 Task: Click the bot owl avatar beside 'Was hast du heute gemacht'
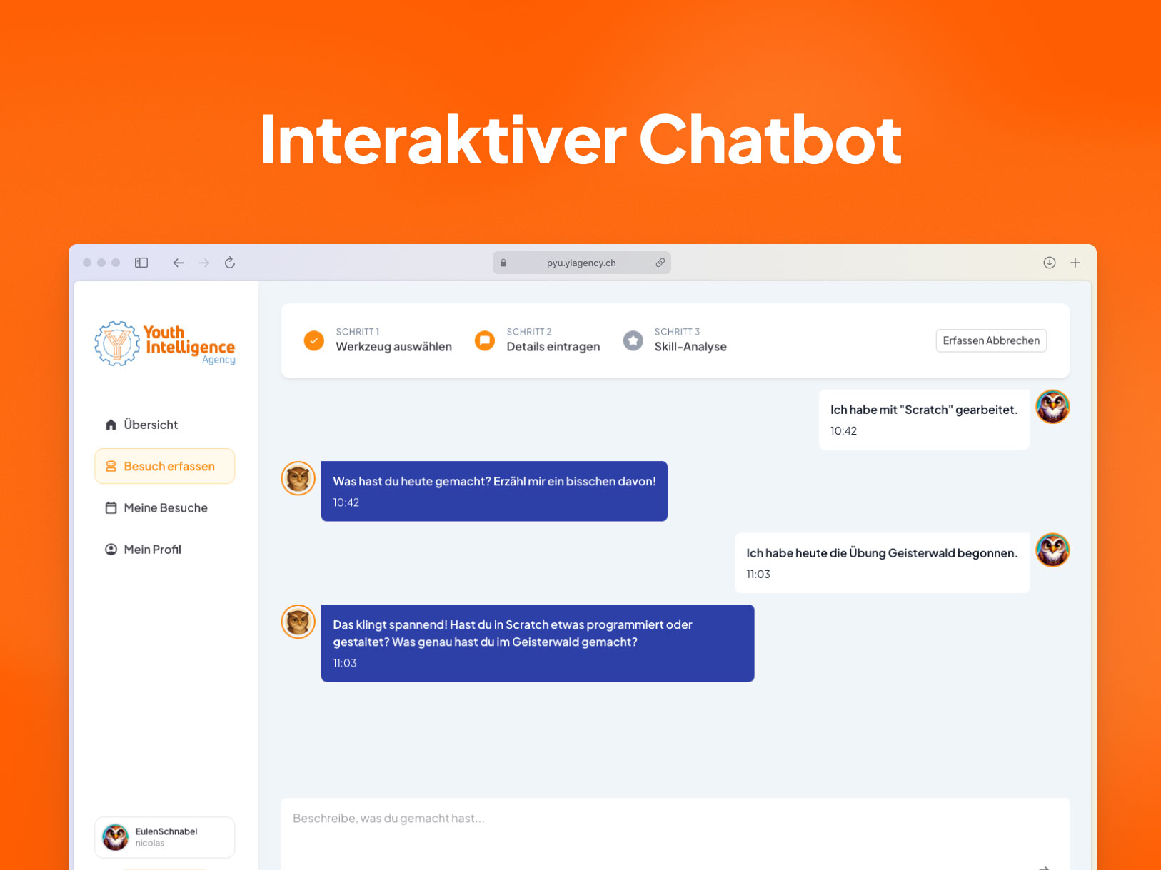coord(298,478)
